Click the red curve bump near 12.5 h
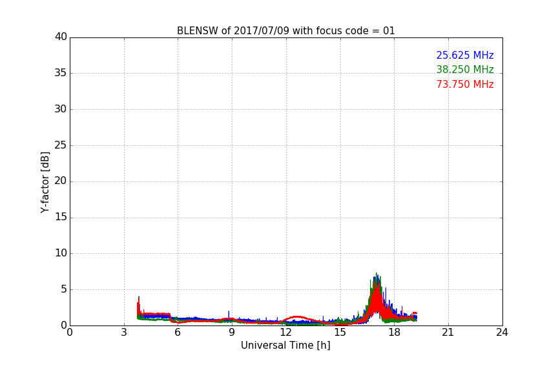558x372 pixels. [297, 317]
